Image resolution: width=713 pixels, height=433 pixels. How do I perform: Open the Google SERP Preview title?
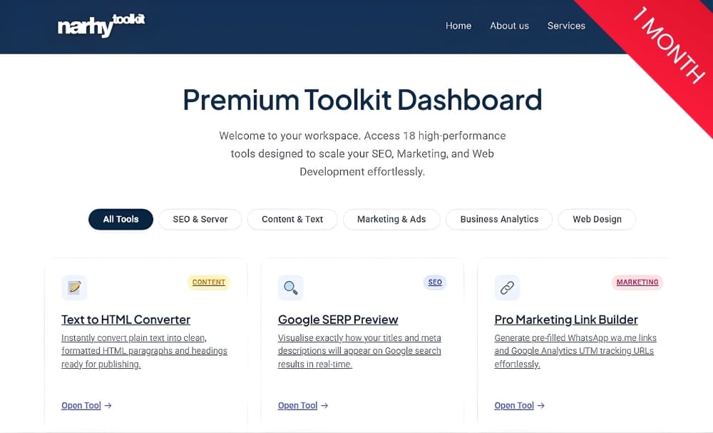(x=338, y=320)
